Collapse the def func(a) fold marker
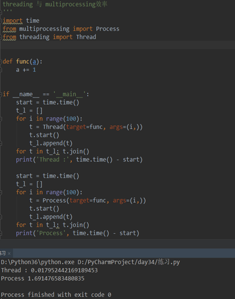Viewport: 235px width, 299px height. (x=1, y=62)
